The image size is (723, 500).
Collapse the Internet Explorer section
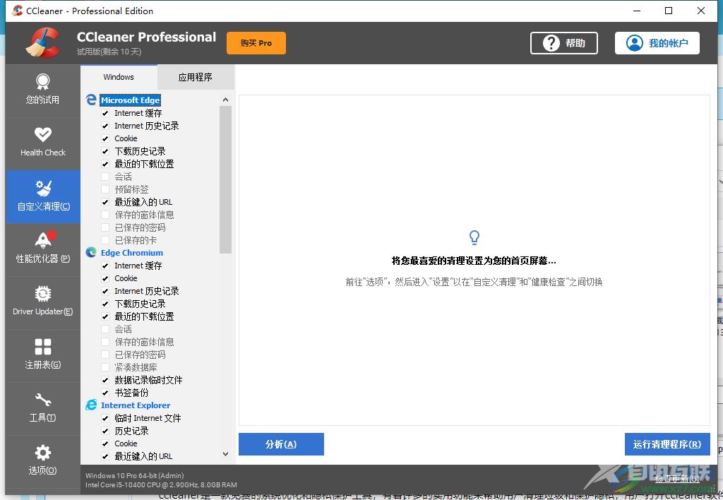tap(135, 405)
